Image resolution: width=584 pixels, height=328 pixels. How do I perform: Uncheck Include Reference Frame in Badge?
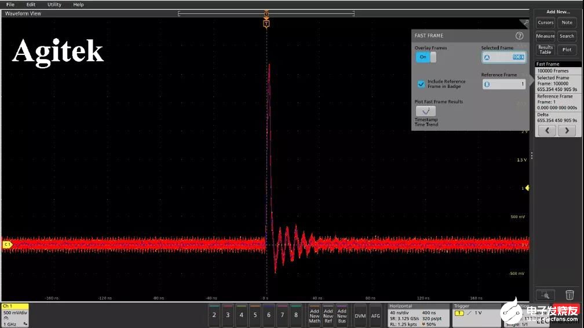coord(421,84)
